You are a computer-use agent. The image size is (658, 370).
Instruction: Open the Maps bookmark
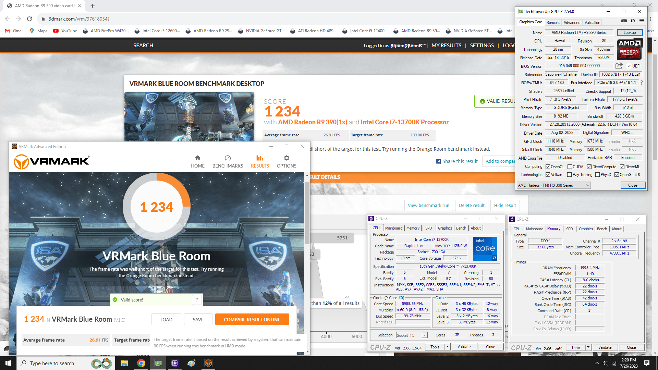pyautogui.click(x=38, y=31)
